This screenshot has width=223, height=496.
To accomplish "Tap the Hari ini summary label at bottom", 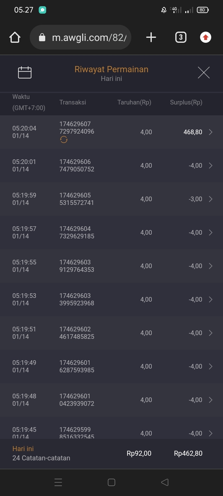I will (x=23, y=449).
